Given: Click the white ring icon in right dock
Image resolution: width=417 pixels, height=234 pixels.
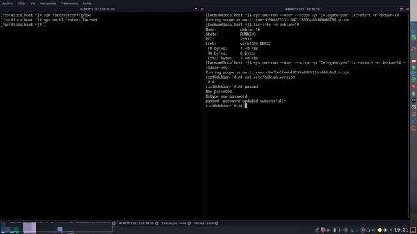Looking at the screenshot, I should 414,107.
